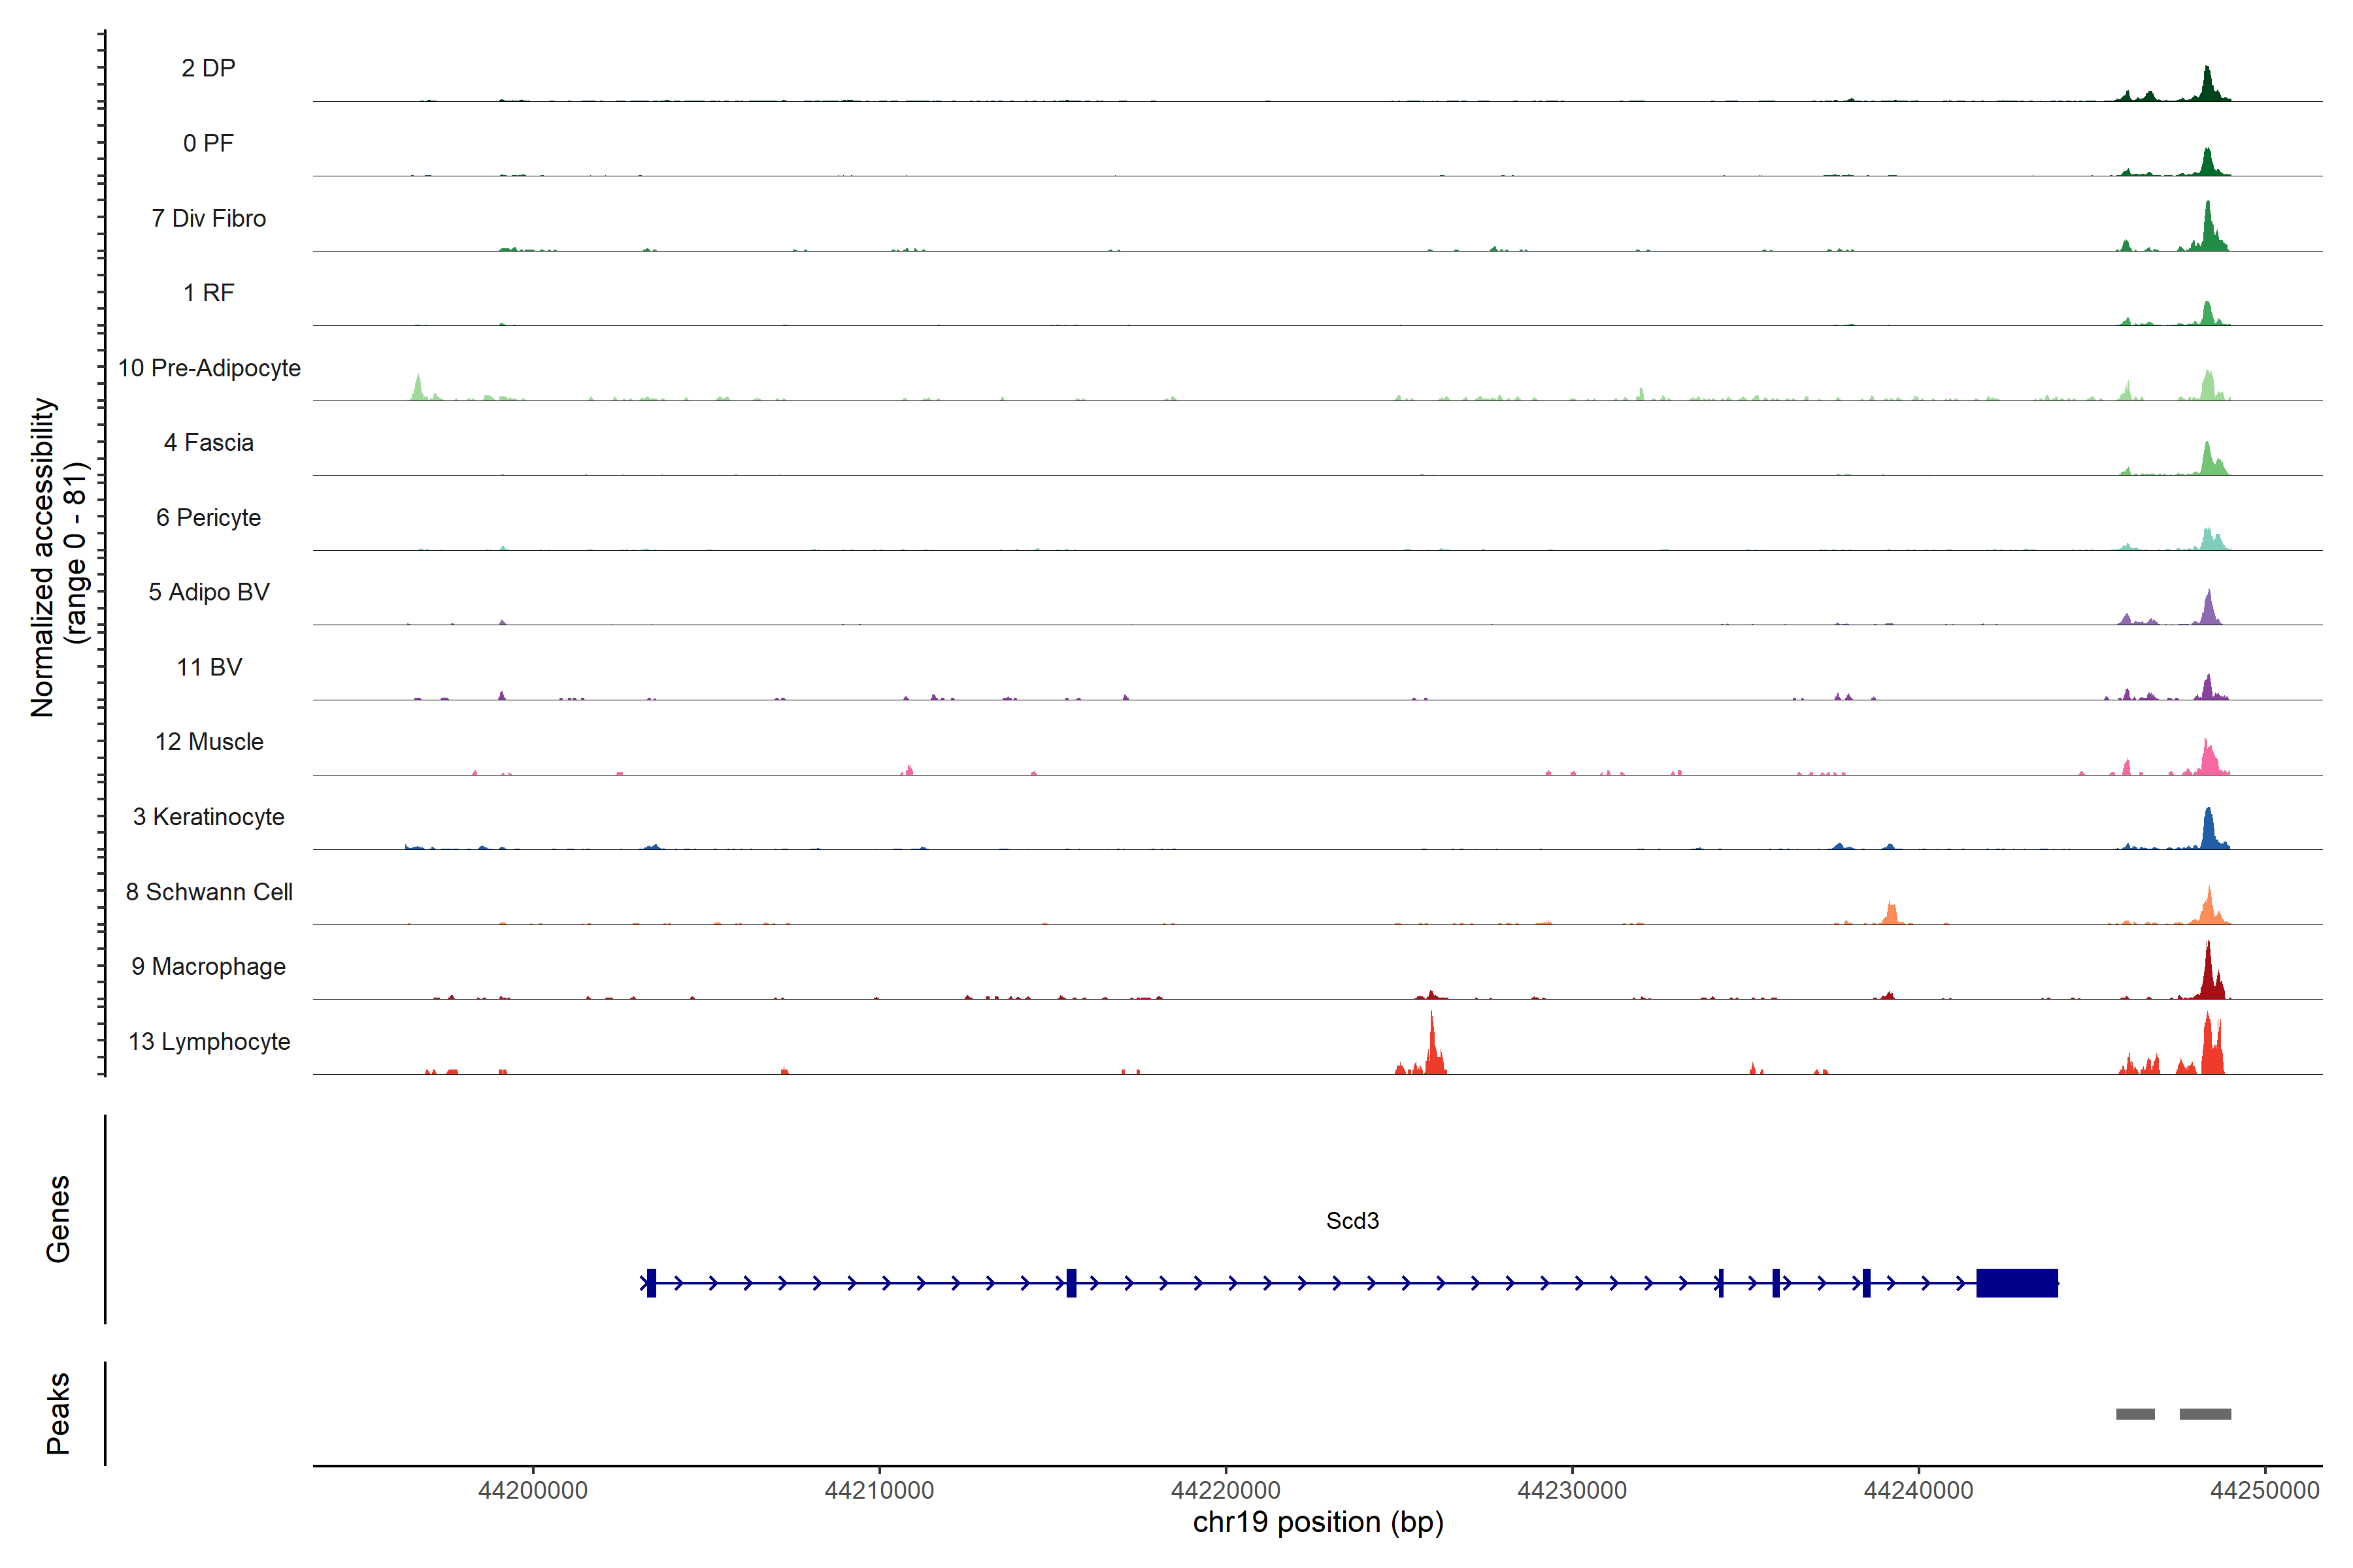Click the 9 Macrophage track label
The height and width of the screenshot is (1568, 2353).
click(x=209, y=967)
